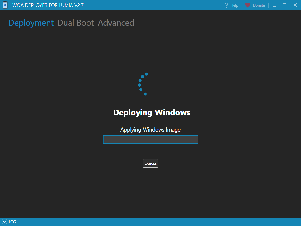Expand the LOG panel chevron
This screenshot has width=301, height=226.
(x=4, y=222)
